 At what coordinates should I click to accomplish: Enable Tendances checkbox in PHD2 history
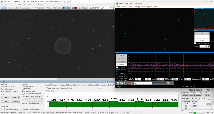click(x=117, y=68)
